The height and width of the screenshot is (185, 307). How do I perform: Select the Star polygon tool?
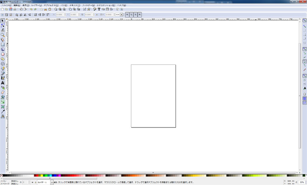(3, 59)
